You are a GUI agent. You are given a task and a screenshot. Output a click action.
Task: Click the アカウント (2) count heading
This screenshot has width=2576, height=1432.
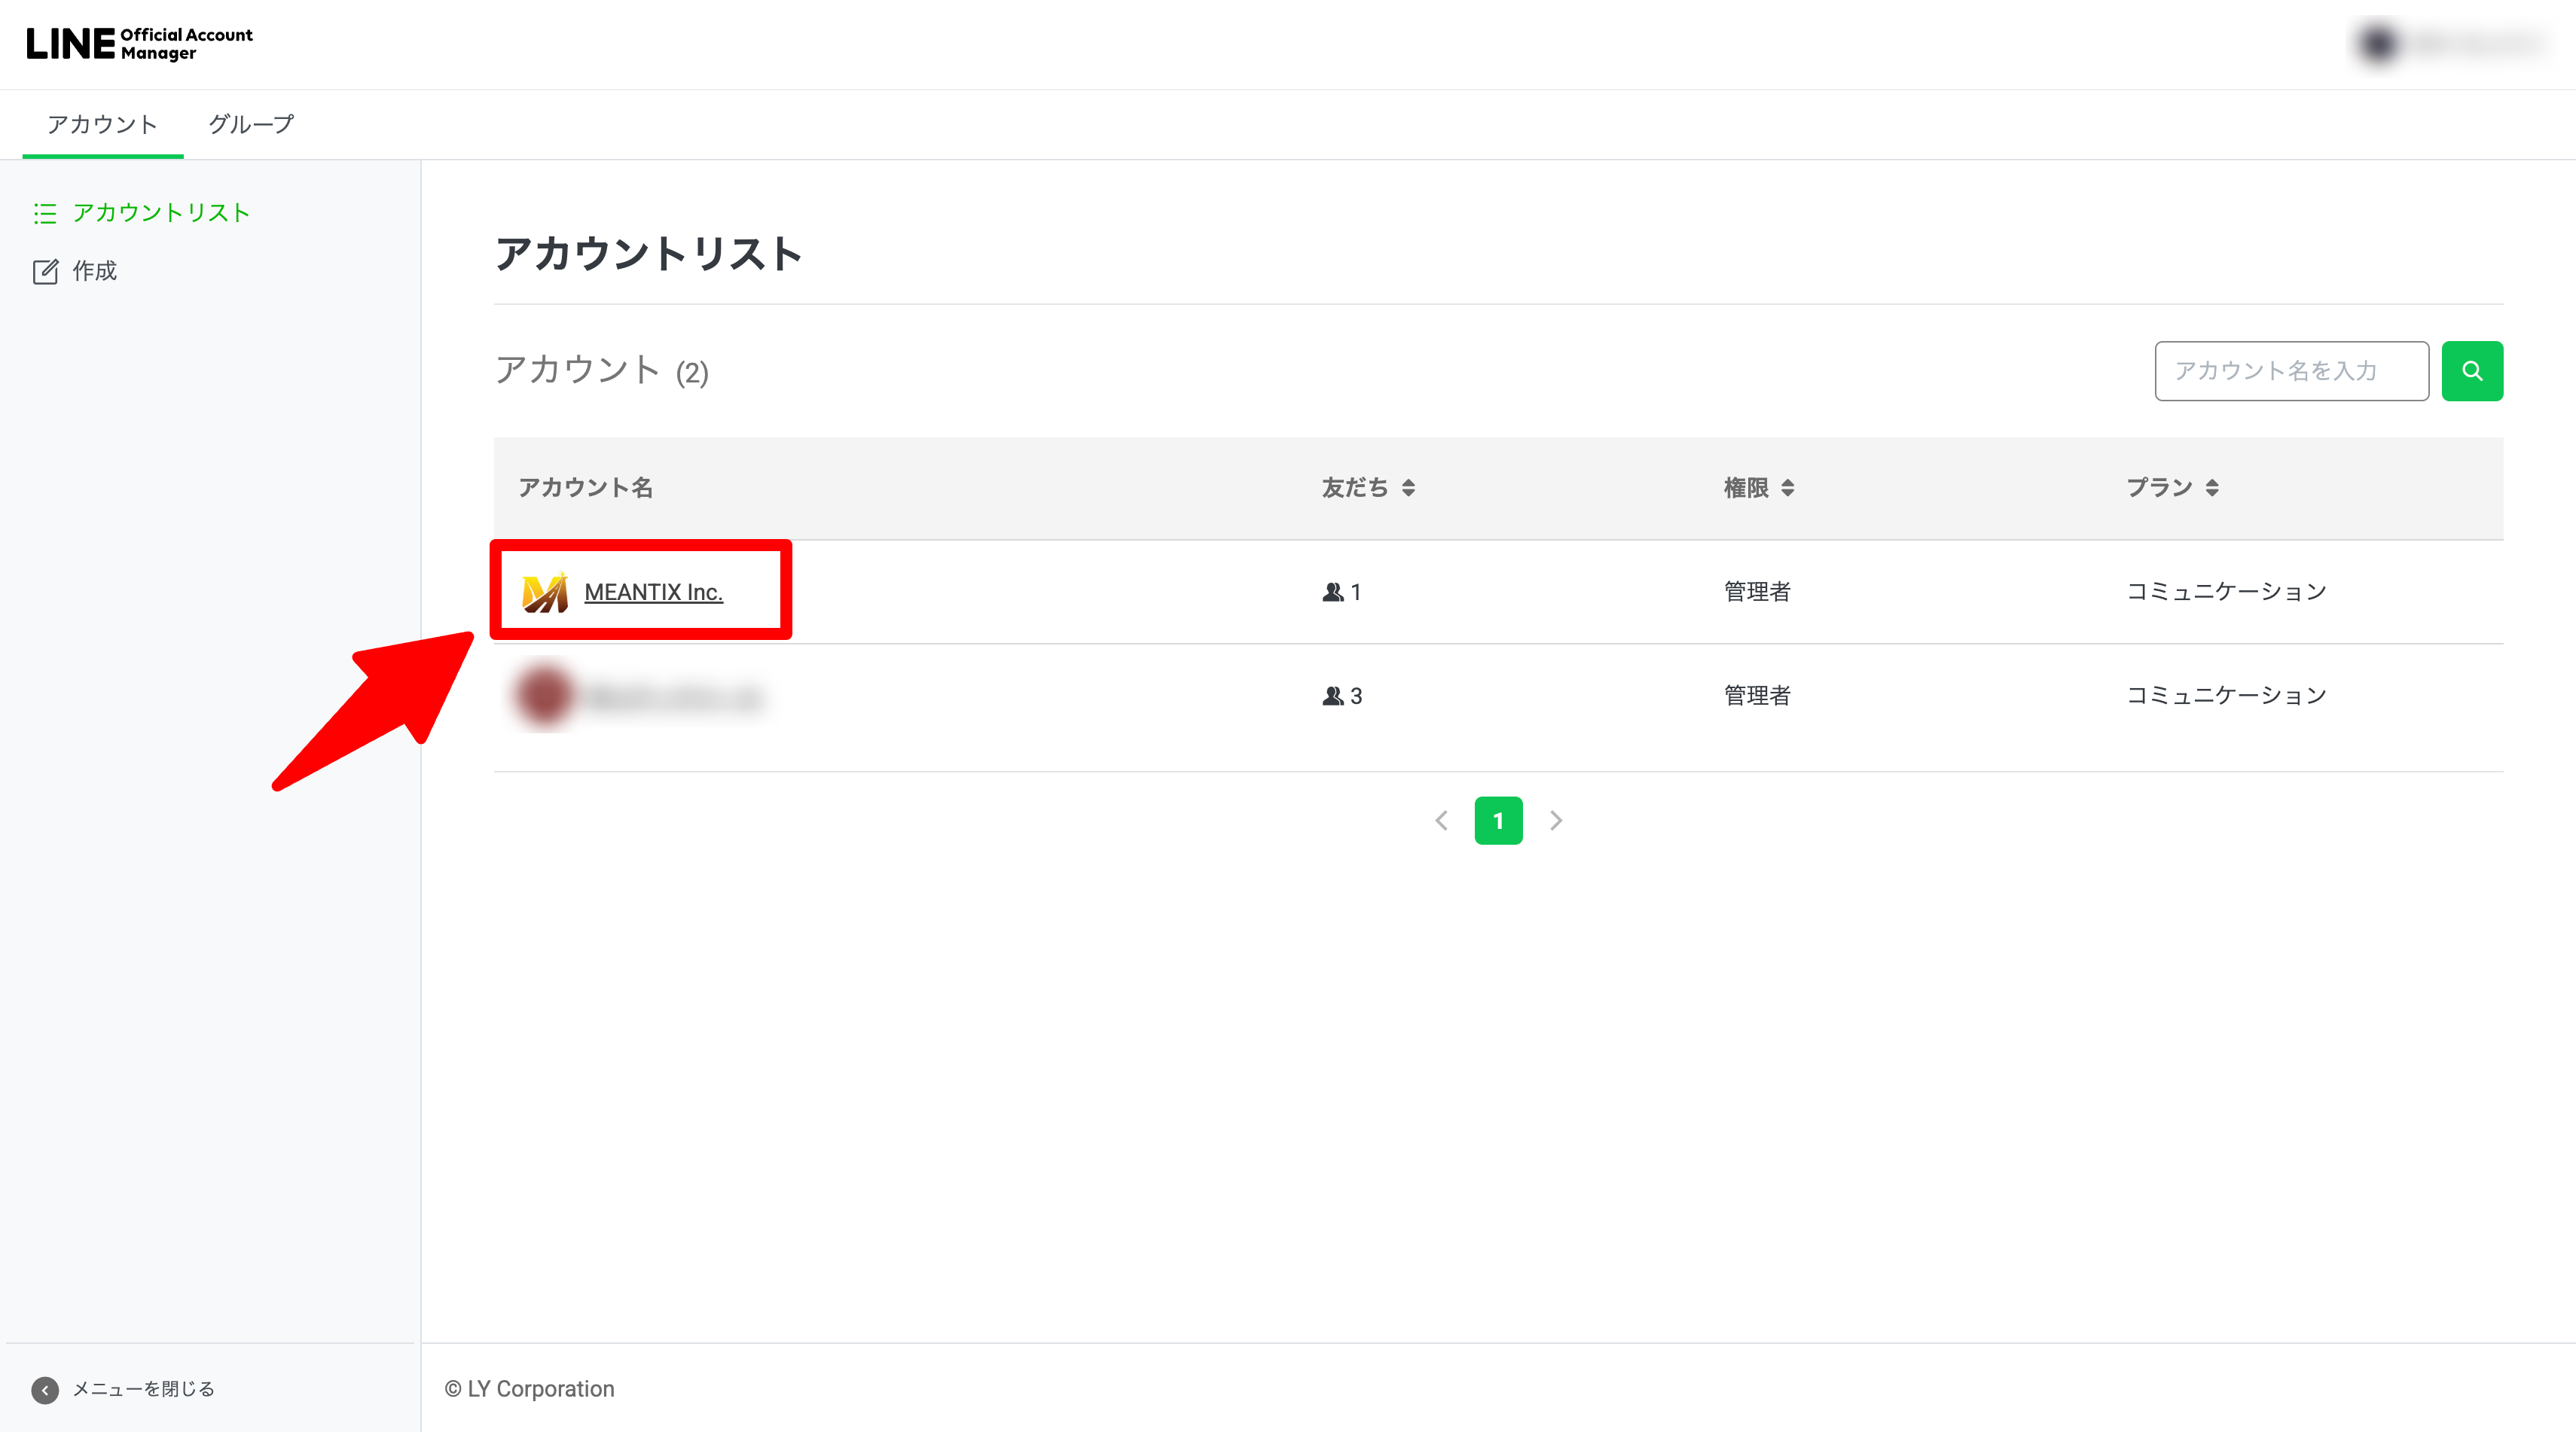602,370
